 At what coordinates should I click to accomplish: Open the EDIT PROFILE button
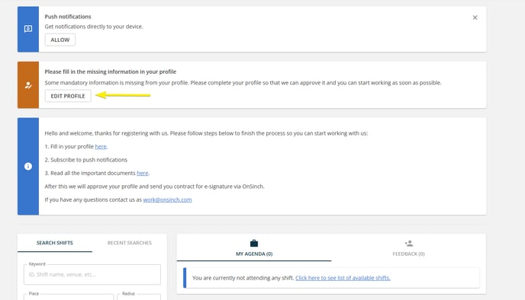(68, 96)
